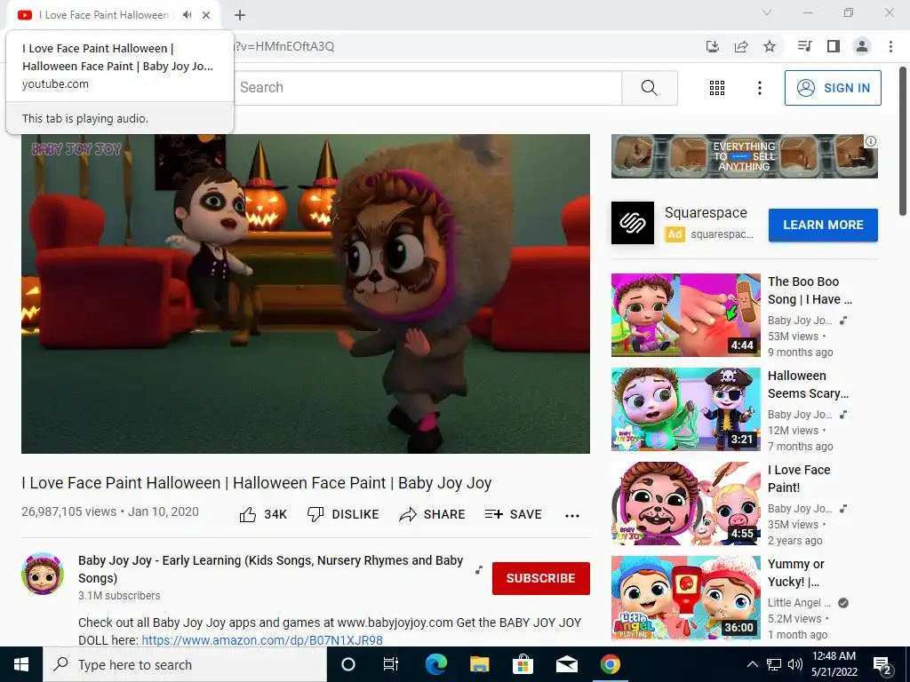
Task: Open the Amazon doll link in description
Action: click(262, 640)
